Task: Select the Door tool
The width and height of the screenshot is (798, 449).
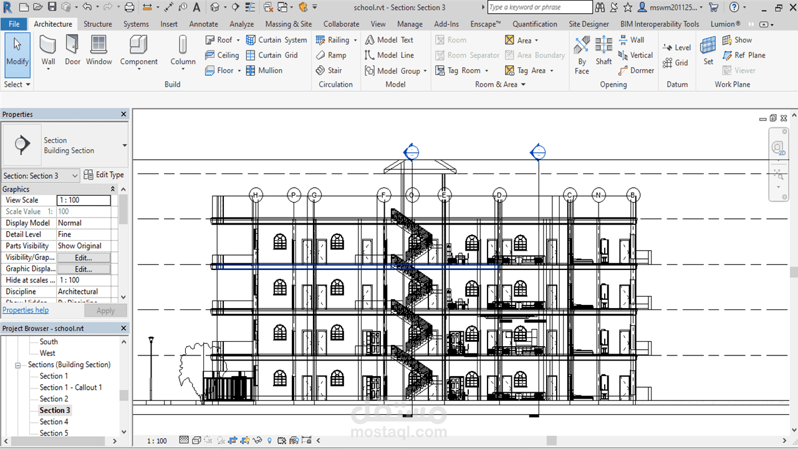Action: pos(73,51)
